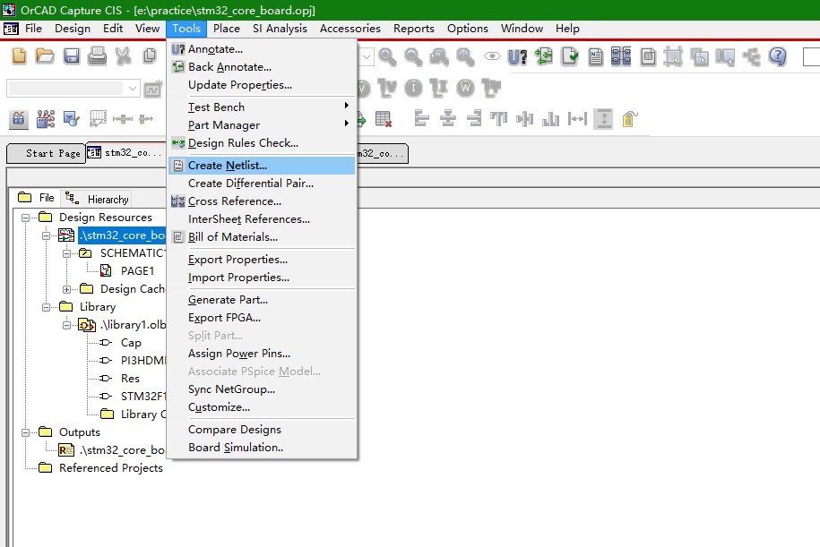Click the Zoom Out magnifier icon

pyautogui.click(x=413, y=56)
